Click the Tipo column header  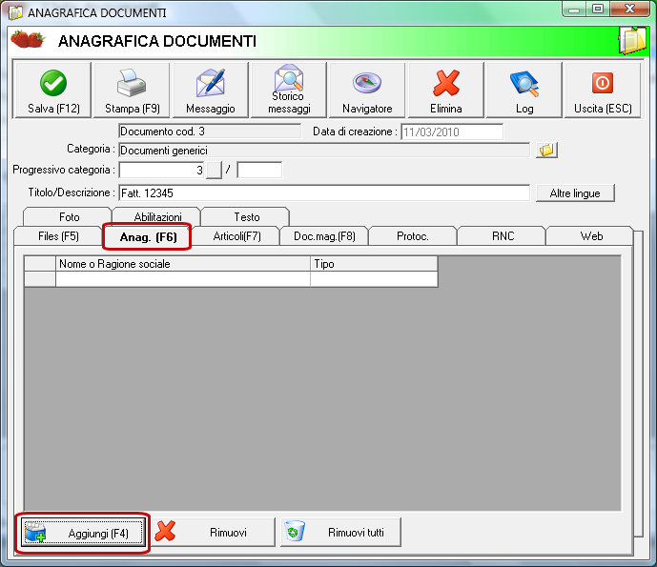(374, 264)
